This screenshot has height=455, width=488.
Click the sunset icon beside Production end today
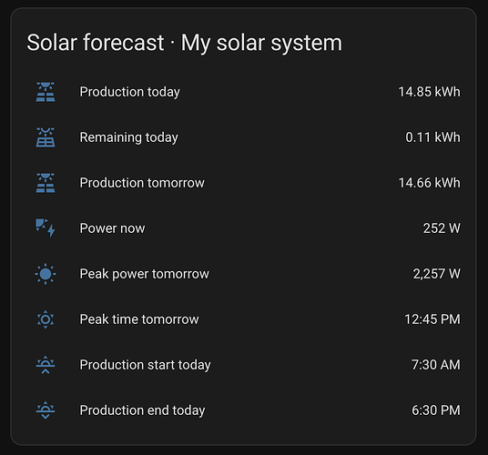point(46,410)
